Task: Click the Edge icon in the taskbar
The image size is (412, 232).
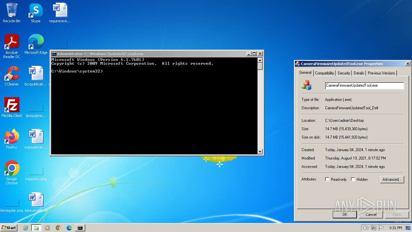Action: click(69, 228)
